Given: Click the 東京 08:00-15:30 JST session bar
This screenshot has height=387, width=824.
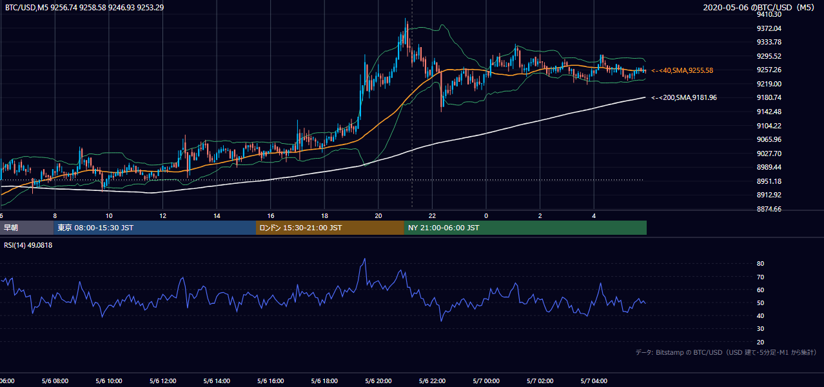Looking at the screenshot, I should click(155, 228).
